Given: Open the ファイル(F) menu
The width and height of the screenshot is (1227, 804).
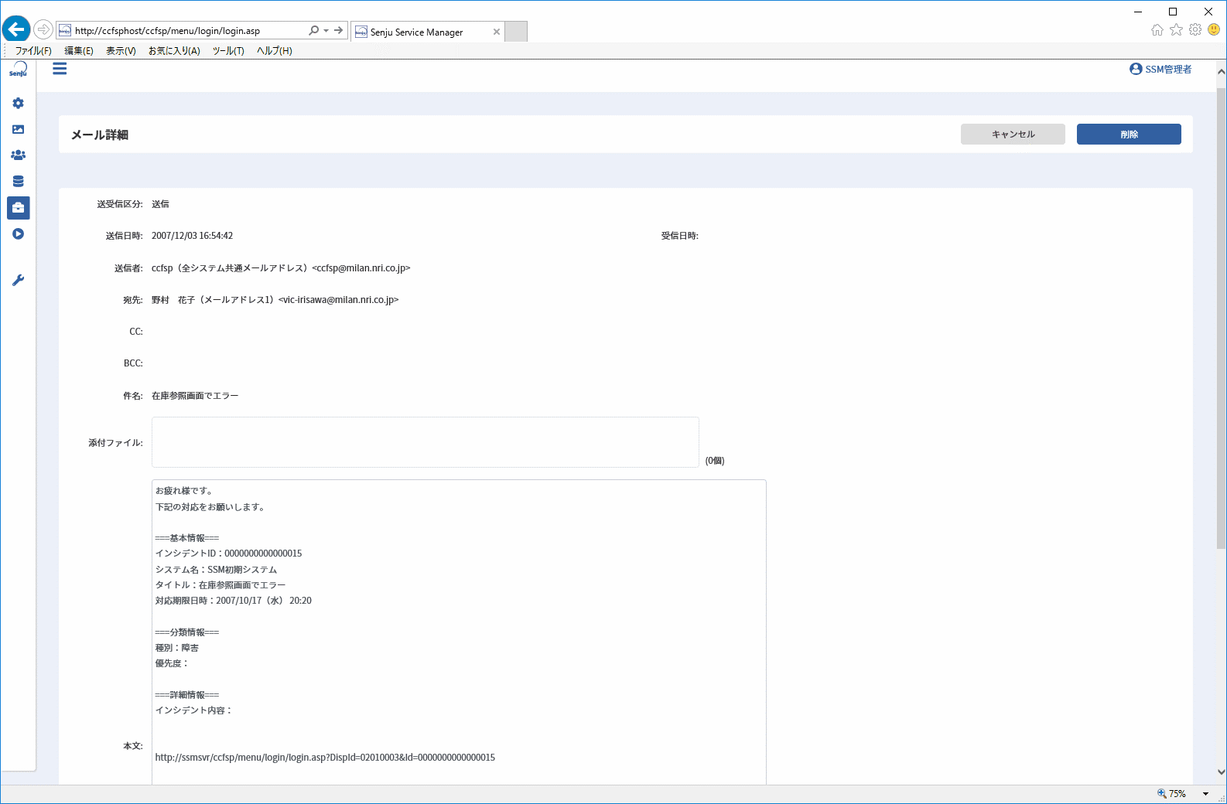Looking at the screenshot, I should pyautogui.click(x=33, y=50).
